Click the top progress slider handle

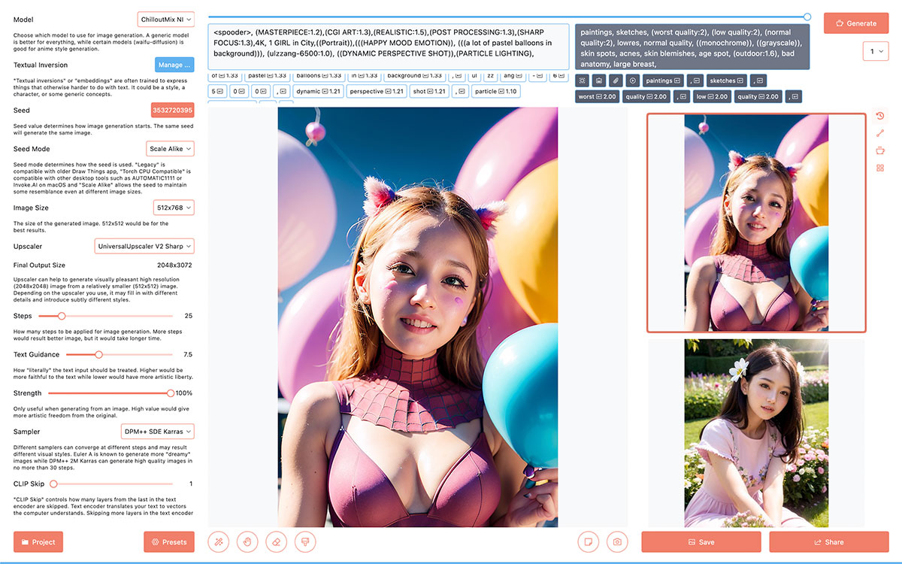pyautogui.click(x=807, y=16)
